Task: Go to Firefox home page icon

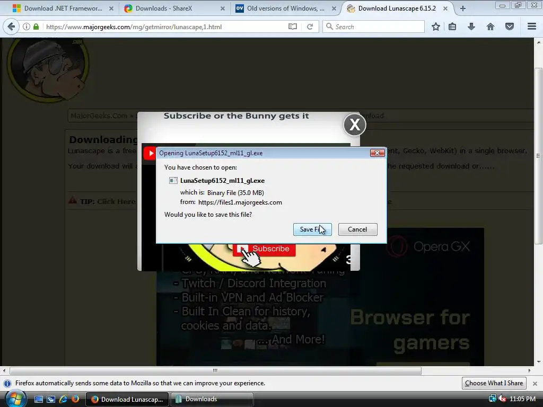Action: pyautogui.click(x=491, y=26)
